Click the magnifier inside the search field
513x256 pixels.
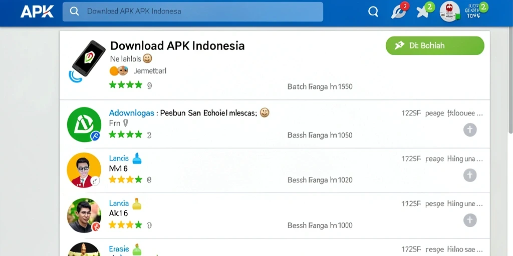[74, 11]
